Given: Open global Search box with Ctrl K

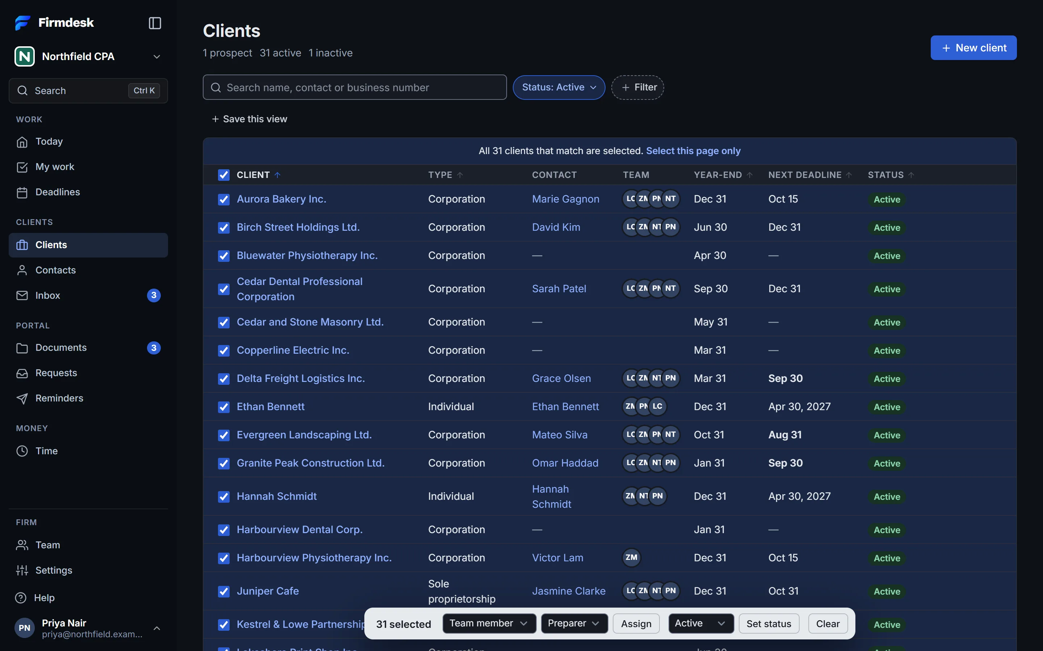Looking at the screenshot, I should pyautogui.click(x=88, y=91).
